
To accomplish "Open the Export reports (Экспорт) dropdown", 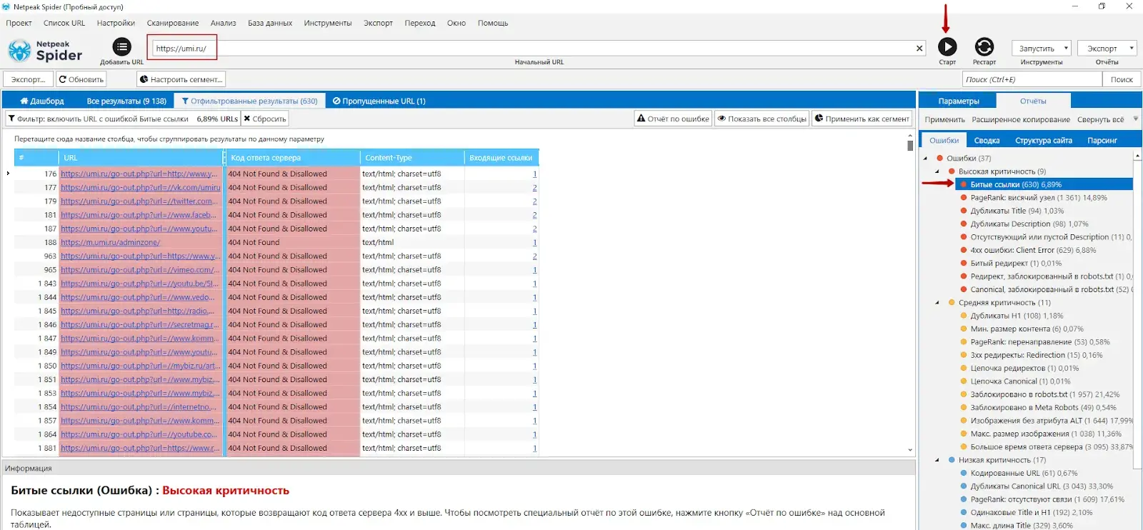I will point(1107,49).
